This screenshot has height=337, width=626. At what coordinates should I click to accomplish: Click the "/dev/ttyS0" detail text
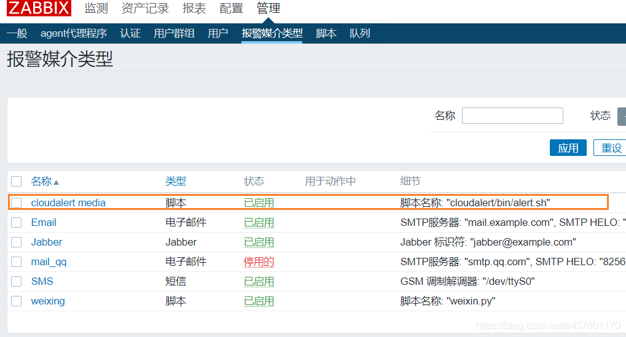[x=508, y=282]
